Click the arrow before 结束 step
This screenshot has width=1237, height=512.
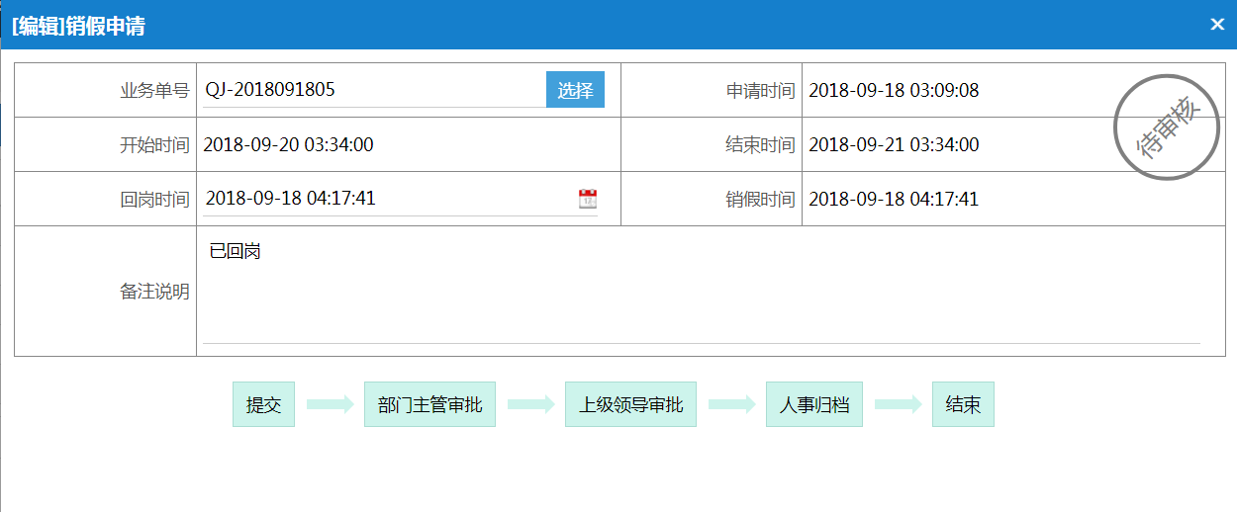coord(898,404)
